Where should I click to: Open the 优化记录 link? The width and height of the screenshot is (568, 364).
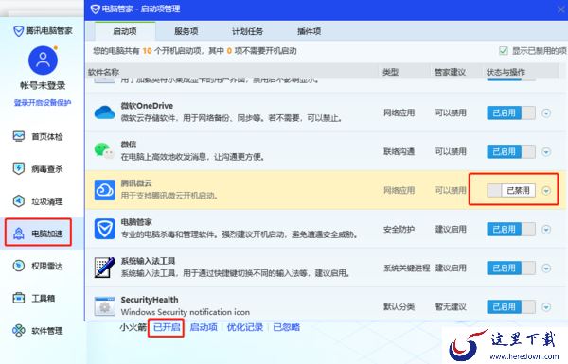pyautogui.click(x=245, y=327)
